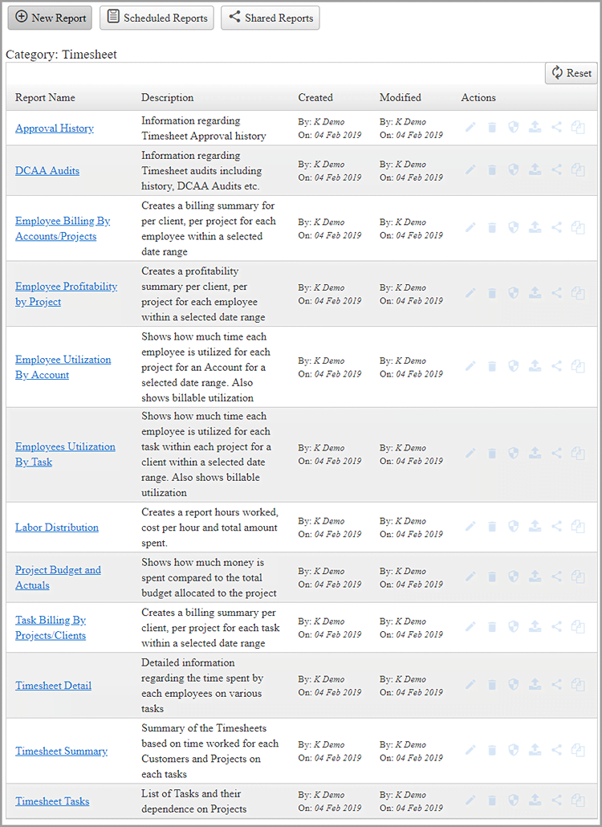Click trash icon for Project Budget and Actuals
This screenshot has width=602, height=827.
[x=492, y=576]
